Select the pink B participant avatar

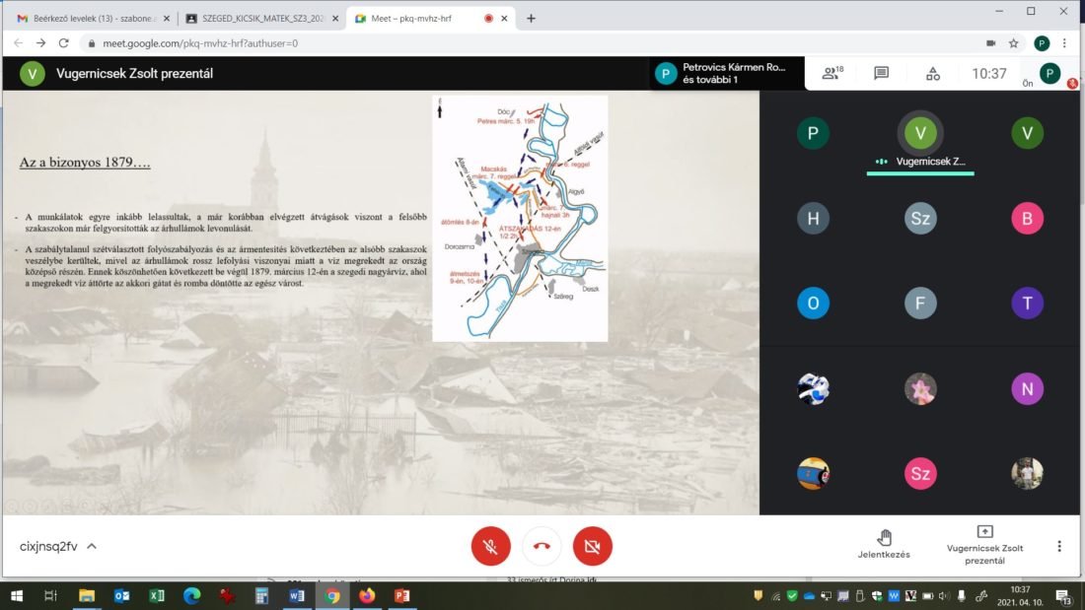click(x=1027, y=219)
